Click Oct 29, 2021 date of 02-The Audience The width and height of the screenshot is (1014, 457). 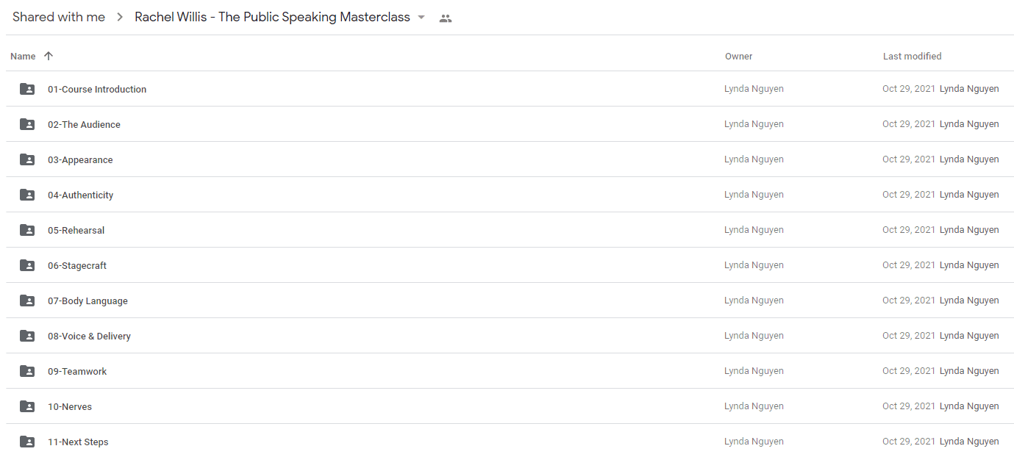909,124
